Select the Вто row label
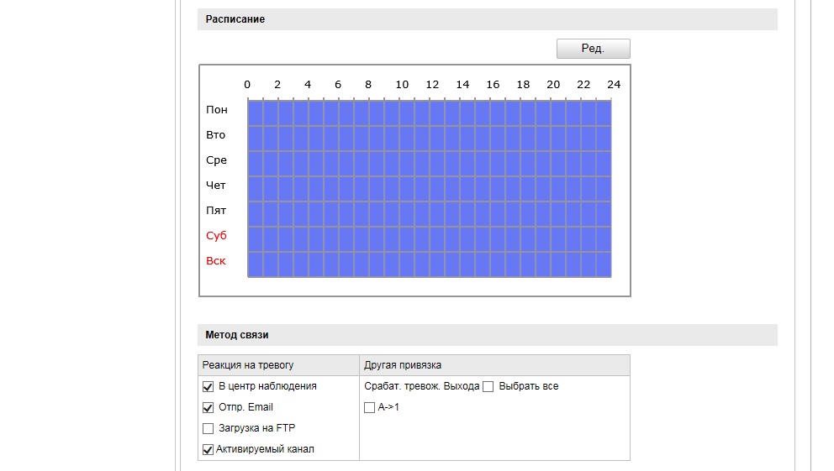834x471 pixels. click(x=215, y=135)
